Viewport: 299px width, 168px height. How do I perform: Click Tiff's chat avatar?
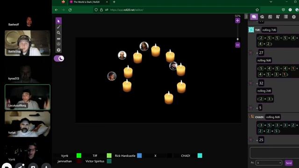click(251, 30)
